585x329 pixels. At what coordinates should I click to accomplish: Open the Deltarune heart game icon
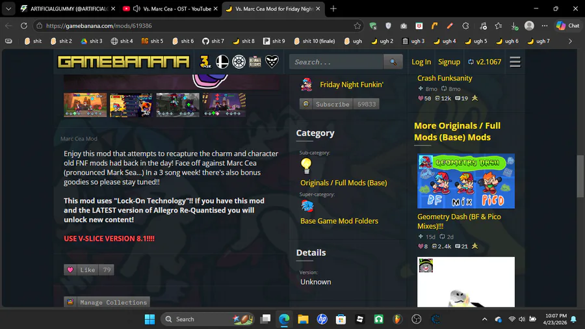click(x=272, y=62)
